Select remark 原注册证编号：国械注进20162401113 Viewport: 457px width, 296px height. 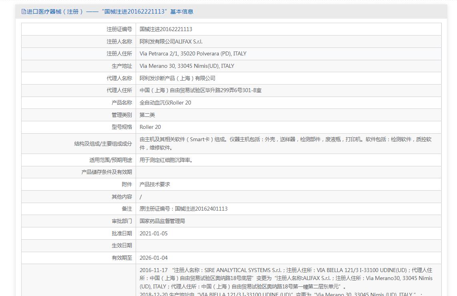tap(183, 209)
